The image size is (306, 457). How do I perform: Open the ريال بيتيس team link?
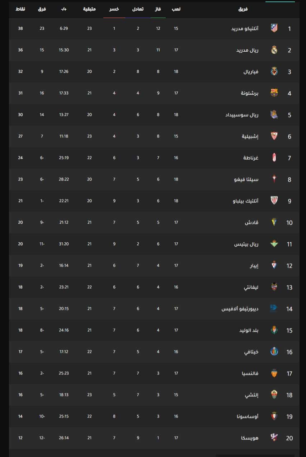coord(246,244)
